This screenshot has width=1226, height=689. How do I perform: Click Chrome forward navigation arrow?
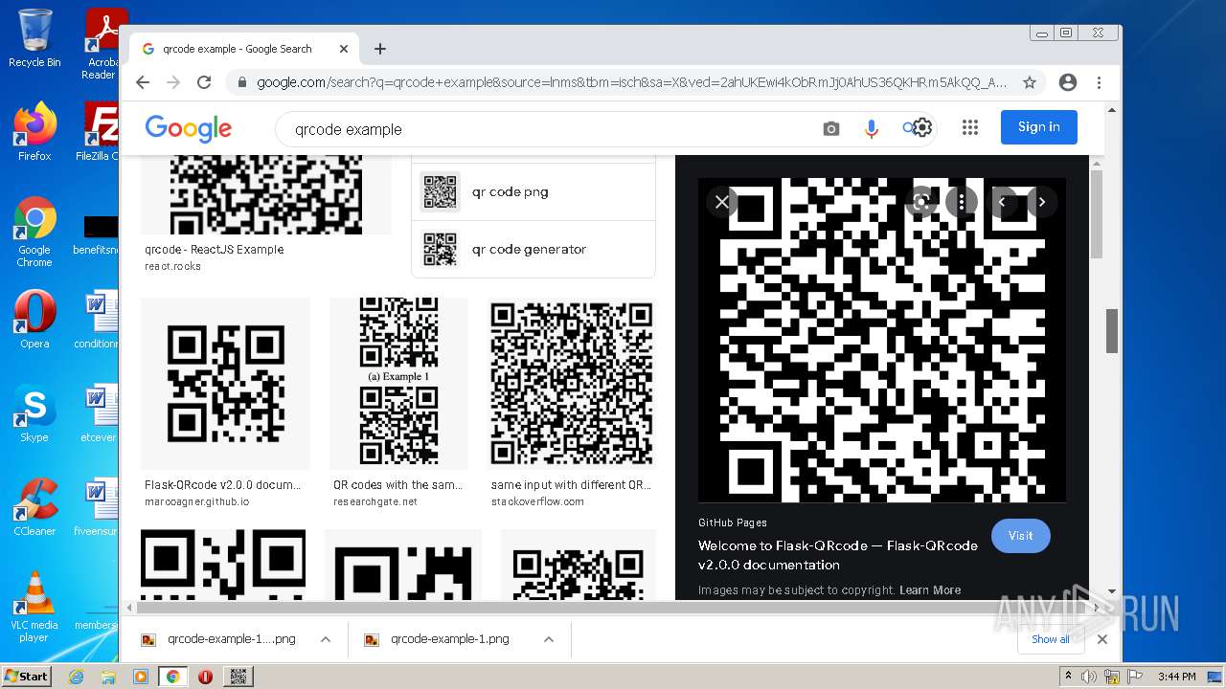[x=173, y=82]
